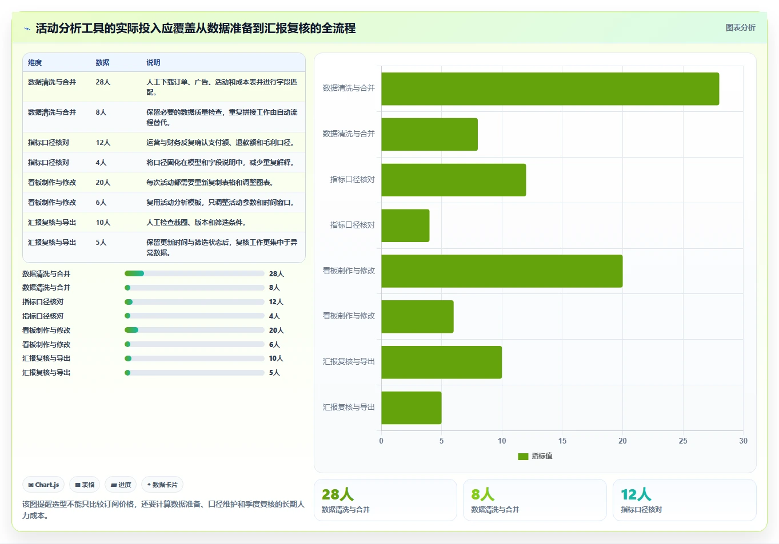Click the 维度 column header in table
Screen dimensions: 779x544
[35, 63]
